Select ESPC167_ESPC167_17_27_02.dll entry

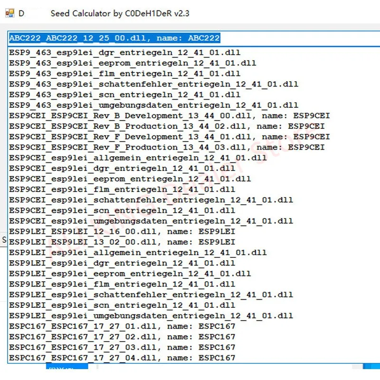point(122,337)
